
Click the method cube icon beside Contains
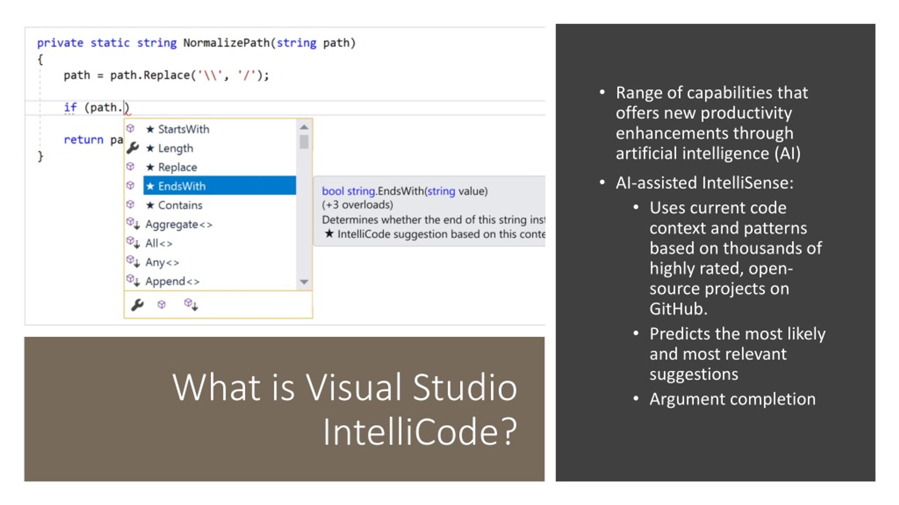[x=130, y=204]
